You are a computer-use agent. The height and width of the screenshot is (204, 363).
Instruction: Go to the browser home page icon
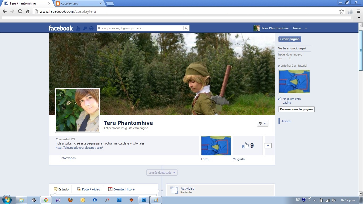pos(28,11)
